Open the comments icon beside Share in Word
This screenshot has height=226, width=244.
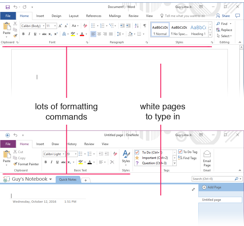(237, 16)
